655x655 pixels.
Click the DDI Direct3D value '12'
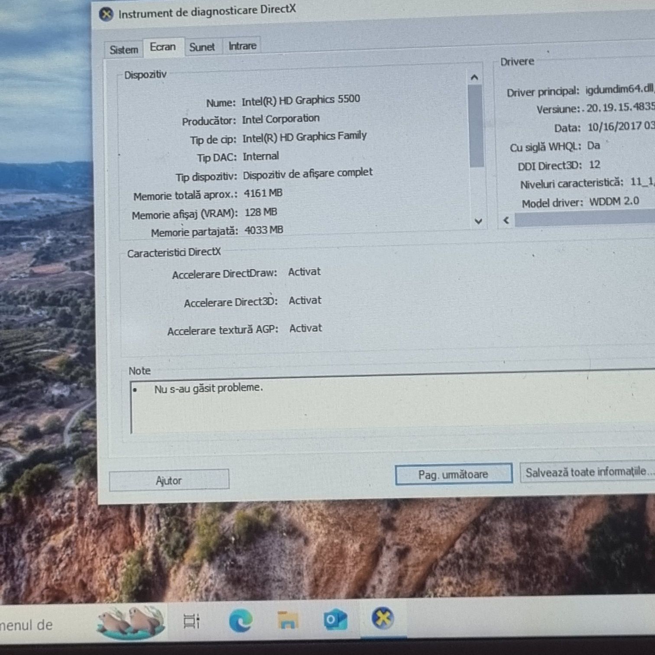pos(594,165)
